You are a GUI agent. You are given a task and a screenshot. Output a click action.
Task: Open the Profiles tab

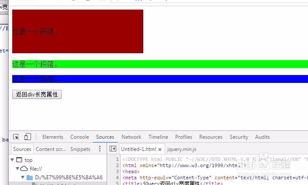click(183, 137)
